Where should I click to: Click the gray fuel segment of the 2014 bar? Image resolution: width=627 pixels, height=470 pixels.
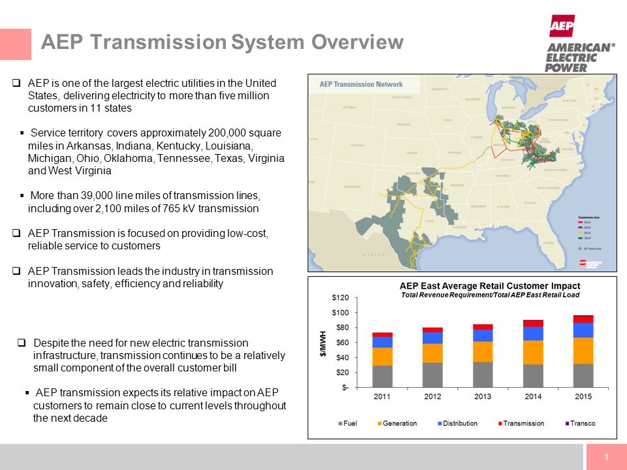534,376
